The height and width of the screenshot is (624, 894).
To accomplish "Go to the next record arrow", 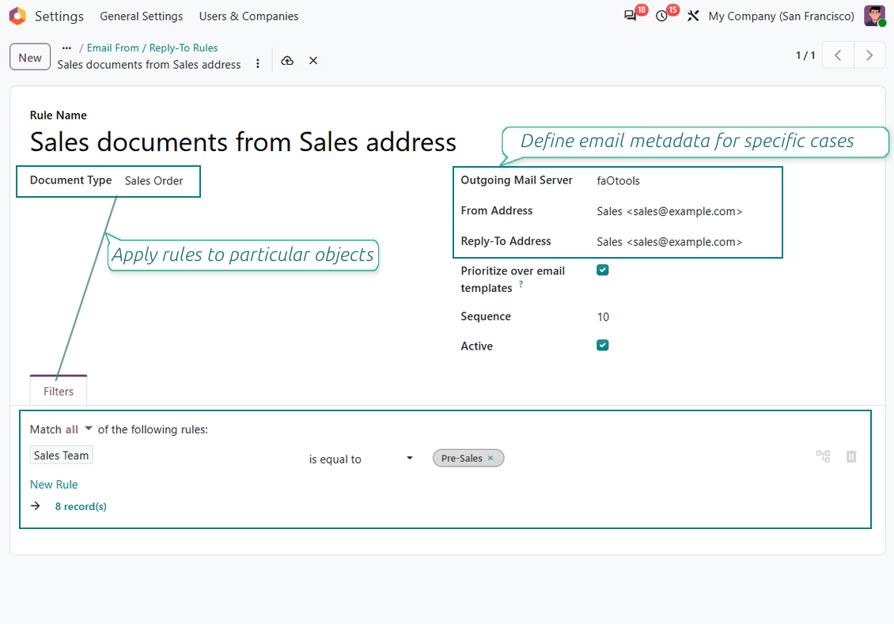I will click(x=869, y=55).
